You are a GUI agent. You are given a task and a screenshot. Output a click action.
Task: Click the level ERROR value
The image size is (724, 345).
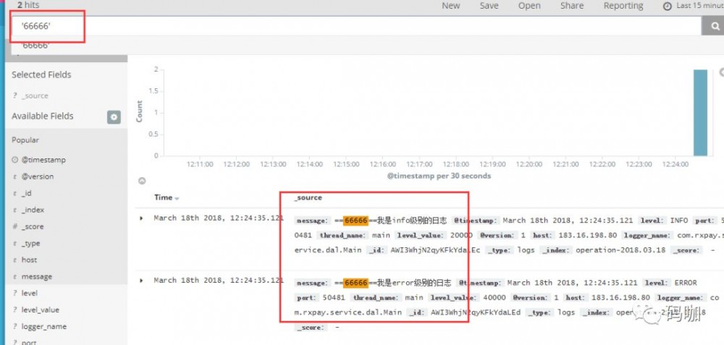coord(686,282)
